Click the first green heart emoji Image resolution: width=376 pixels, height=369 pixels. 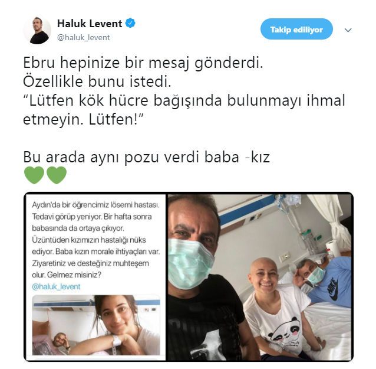pos(34,175)
